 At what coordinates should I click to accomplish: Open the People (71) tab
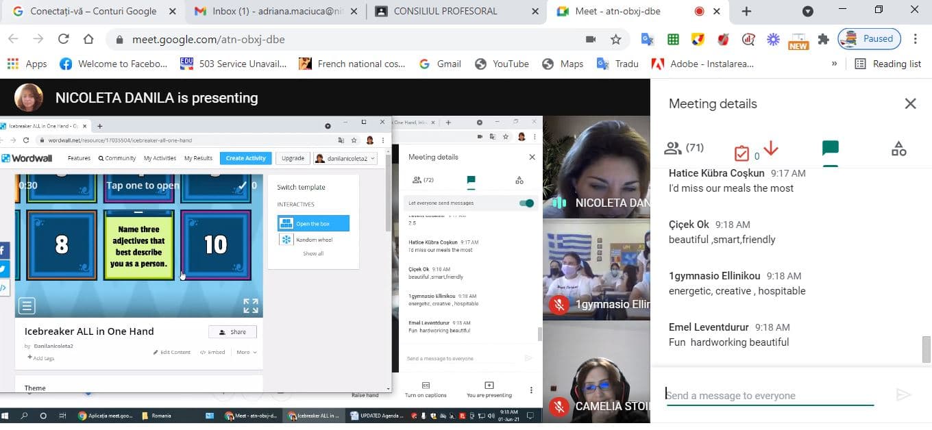[684, 149]
